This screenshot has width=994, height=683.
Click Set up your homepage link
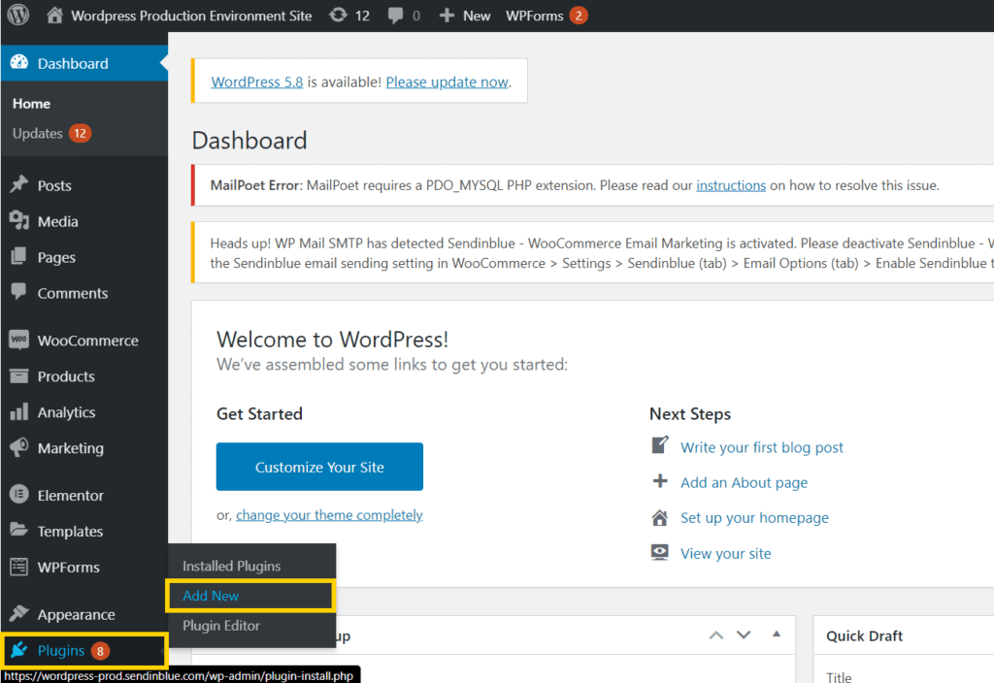click(x=754, y=518)
